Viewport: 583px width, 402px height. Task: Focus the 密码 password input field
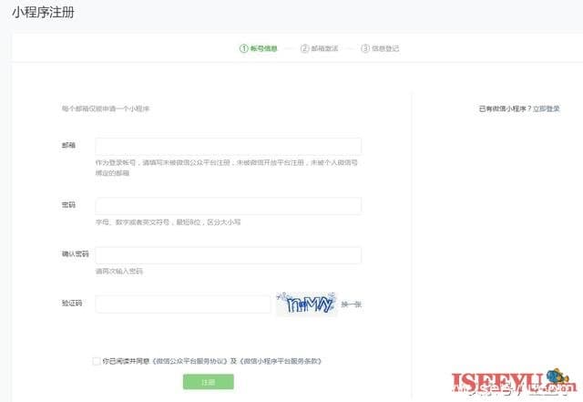pyautogui.click(x=229, y=206)
